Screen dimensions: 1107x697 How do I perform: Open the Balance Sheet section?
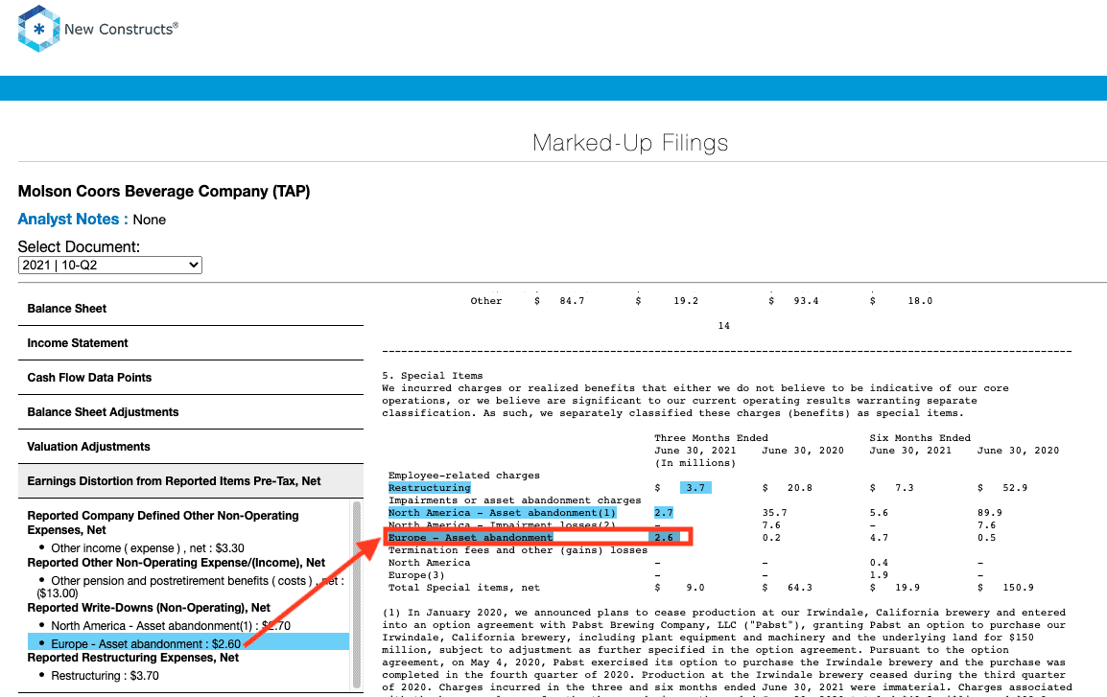[191, 309]
